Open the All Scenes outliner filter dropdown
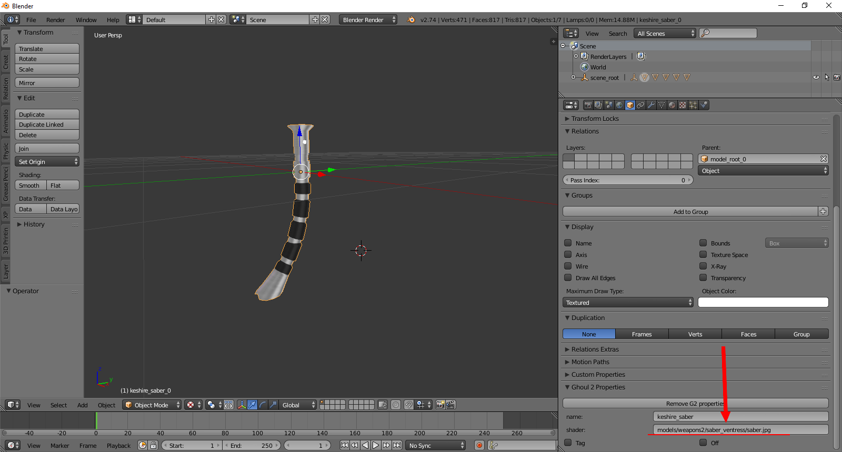The height and width of the screenshot is (452, 842). (665, 33)
